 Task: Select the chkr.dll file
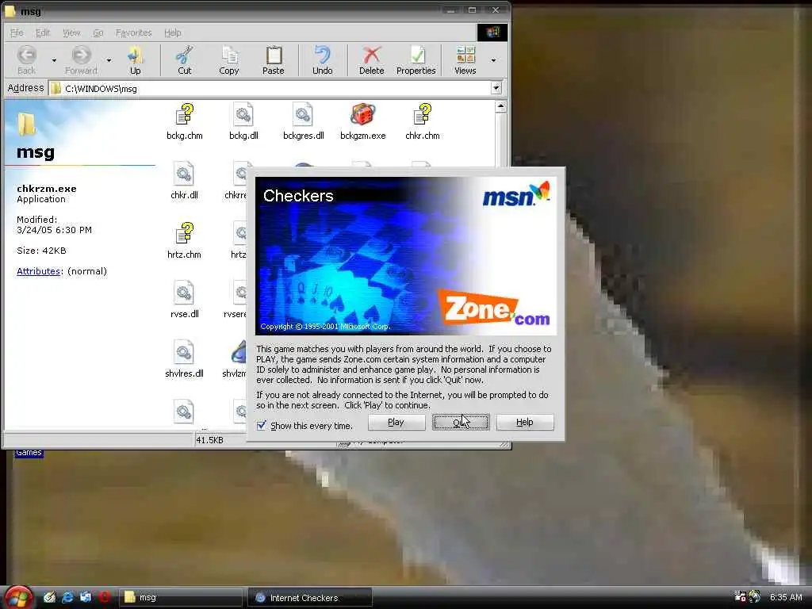click(184, 182)
